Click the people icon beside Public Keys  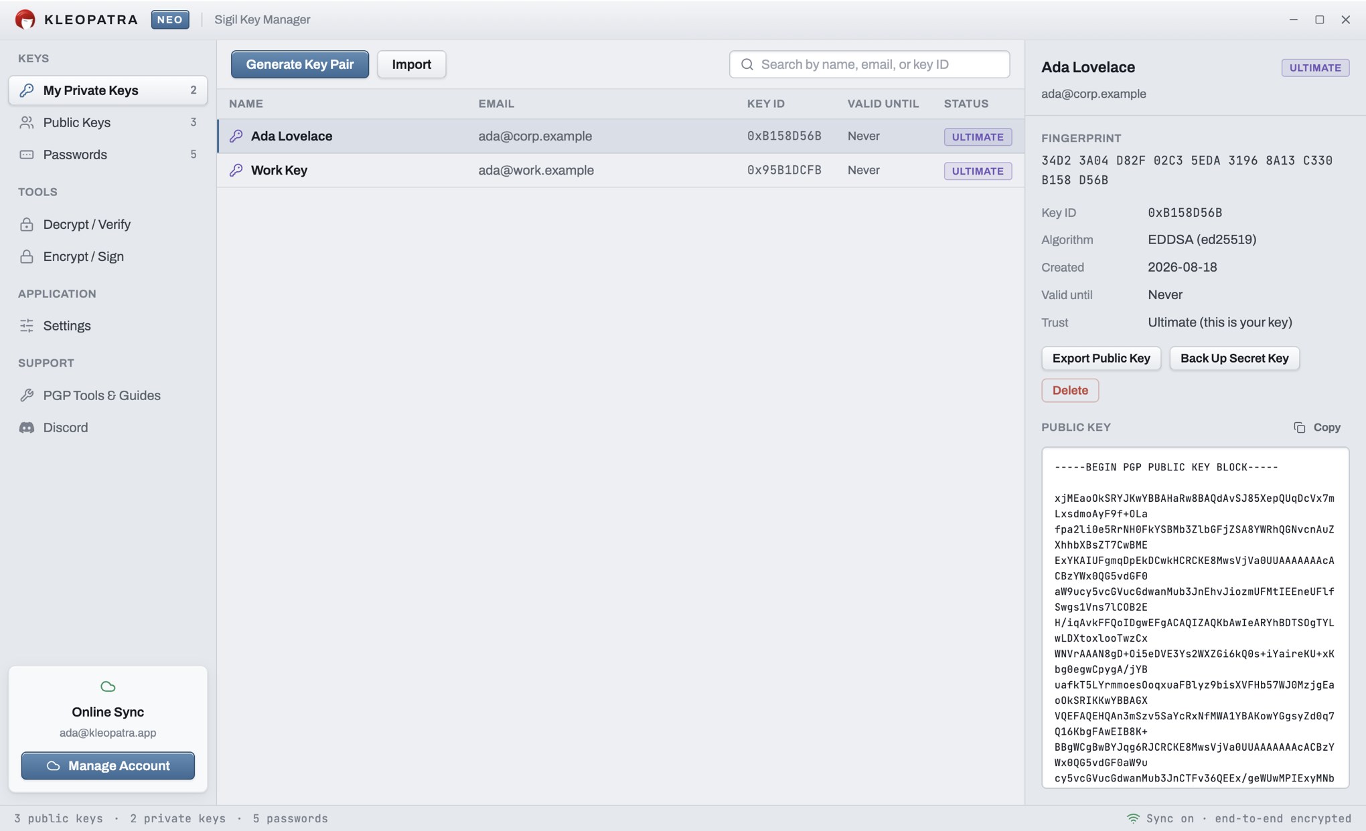pyautogui.click(x=27, y=122)
